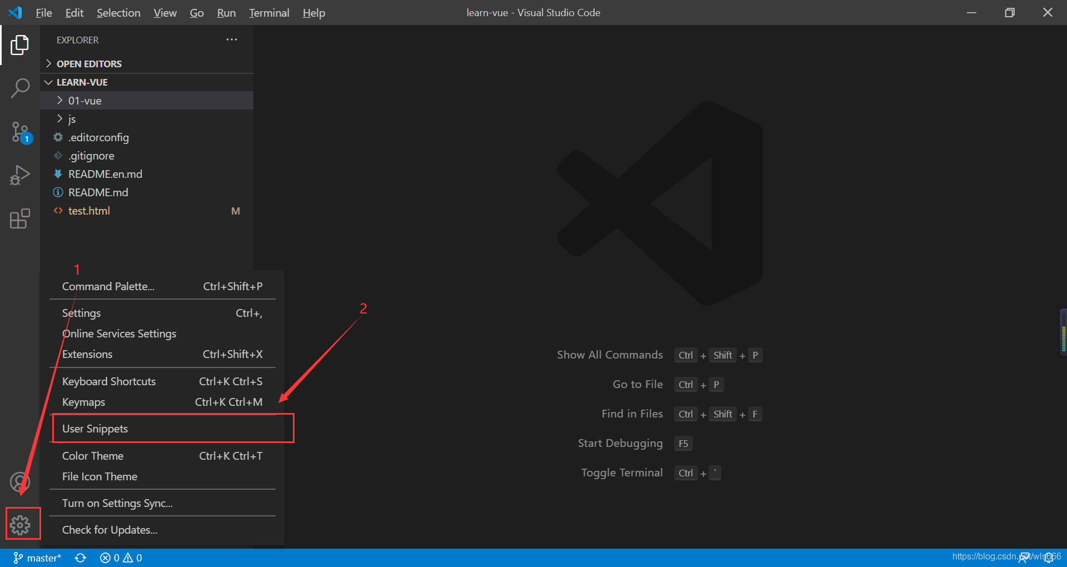Screen dimensions: 1067x567
Task: Click the master* git branch indicator
Action: tap(37, 558)
